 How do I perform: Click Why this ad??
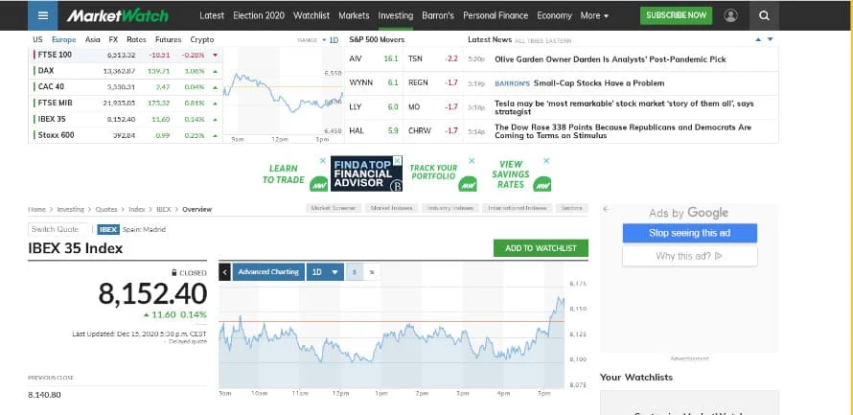(x=689, y=256)
